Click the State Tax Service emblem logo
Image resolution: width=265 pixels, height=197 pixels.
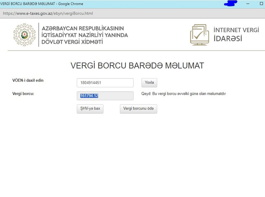click(x=24, y=35)
